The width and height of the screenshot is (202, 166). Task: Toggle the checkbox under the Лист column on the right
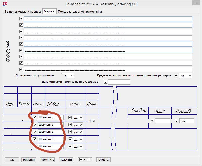(152, 121)
